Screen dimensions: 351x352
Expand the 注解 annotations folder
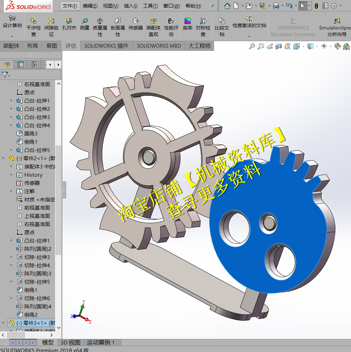(11, 191)
